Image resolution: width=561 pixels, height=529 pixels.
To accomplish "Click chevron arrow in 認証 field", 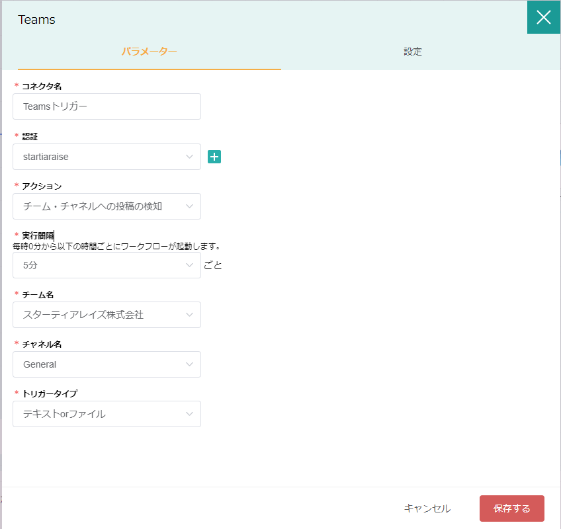I will click(189, 157).
